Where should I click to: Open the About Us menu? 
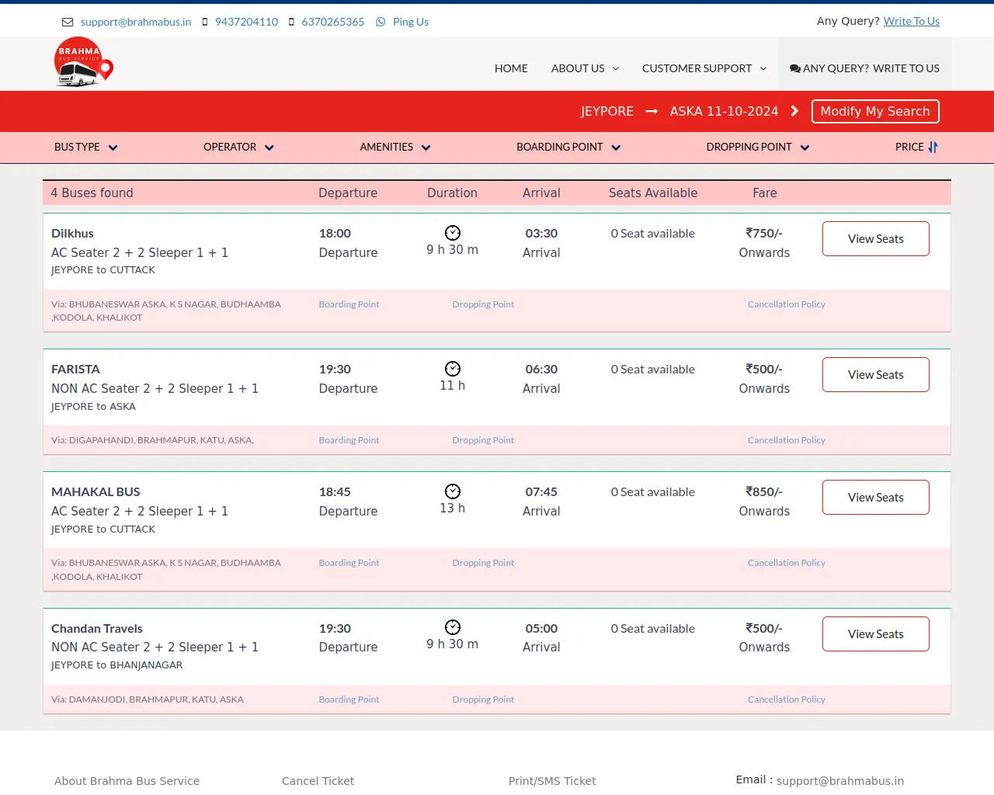pyautogui.click(x=585, y=68)
